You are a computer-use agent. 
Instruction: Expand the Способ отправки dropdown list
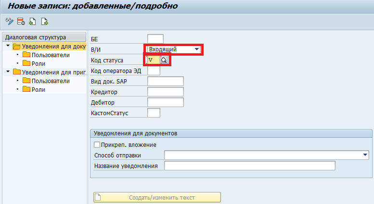point(365,155)
